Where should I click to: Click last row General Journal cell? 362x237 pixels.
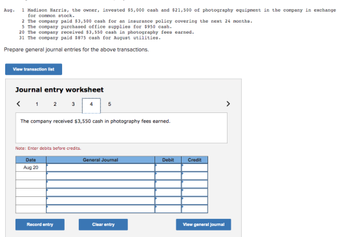pyautogui.click(x=100, y=209)
